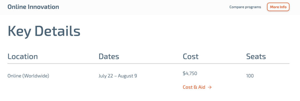This screenshot has width=300, height=101.
Task: Click the word Worldwide in the location
Action: click(x=36, y=76)
